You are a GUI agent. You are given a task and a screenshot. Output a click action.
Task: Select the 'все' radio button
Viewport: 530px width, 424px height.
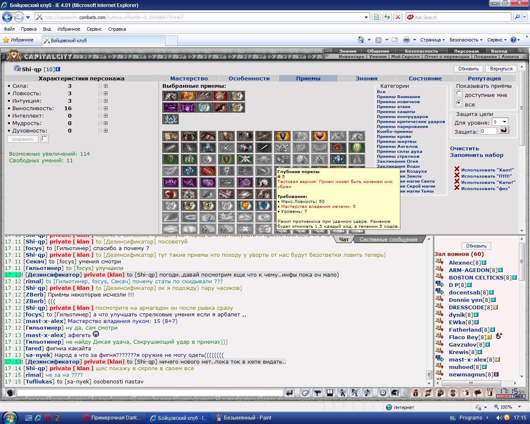(459, 103)
